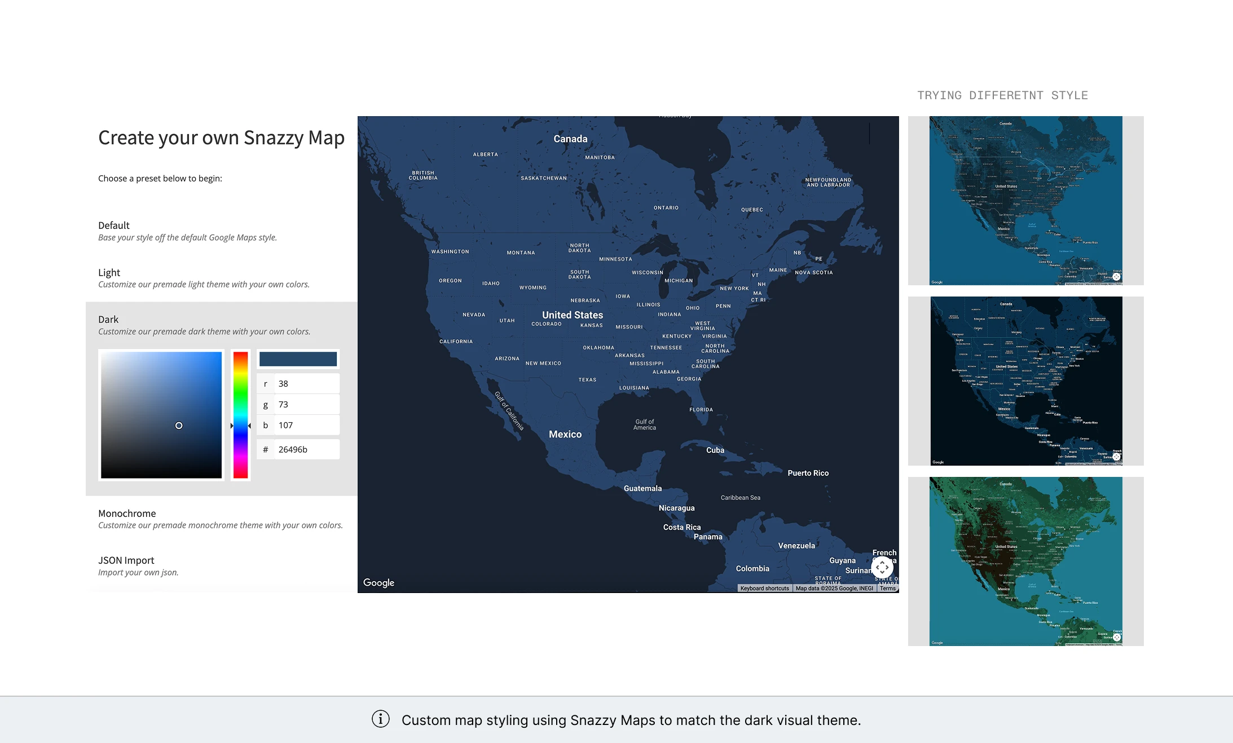Click the vertical hue slider bar

point(241,415)
